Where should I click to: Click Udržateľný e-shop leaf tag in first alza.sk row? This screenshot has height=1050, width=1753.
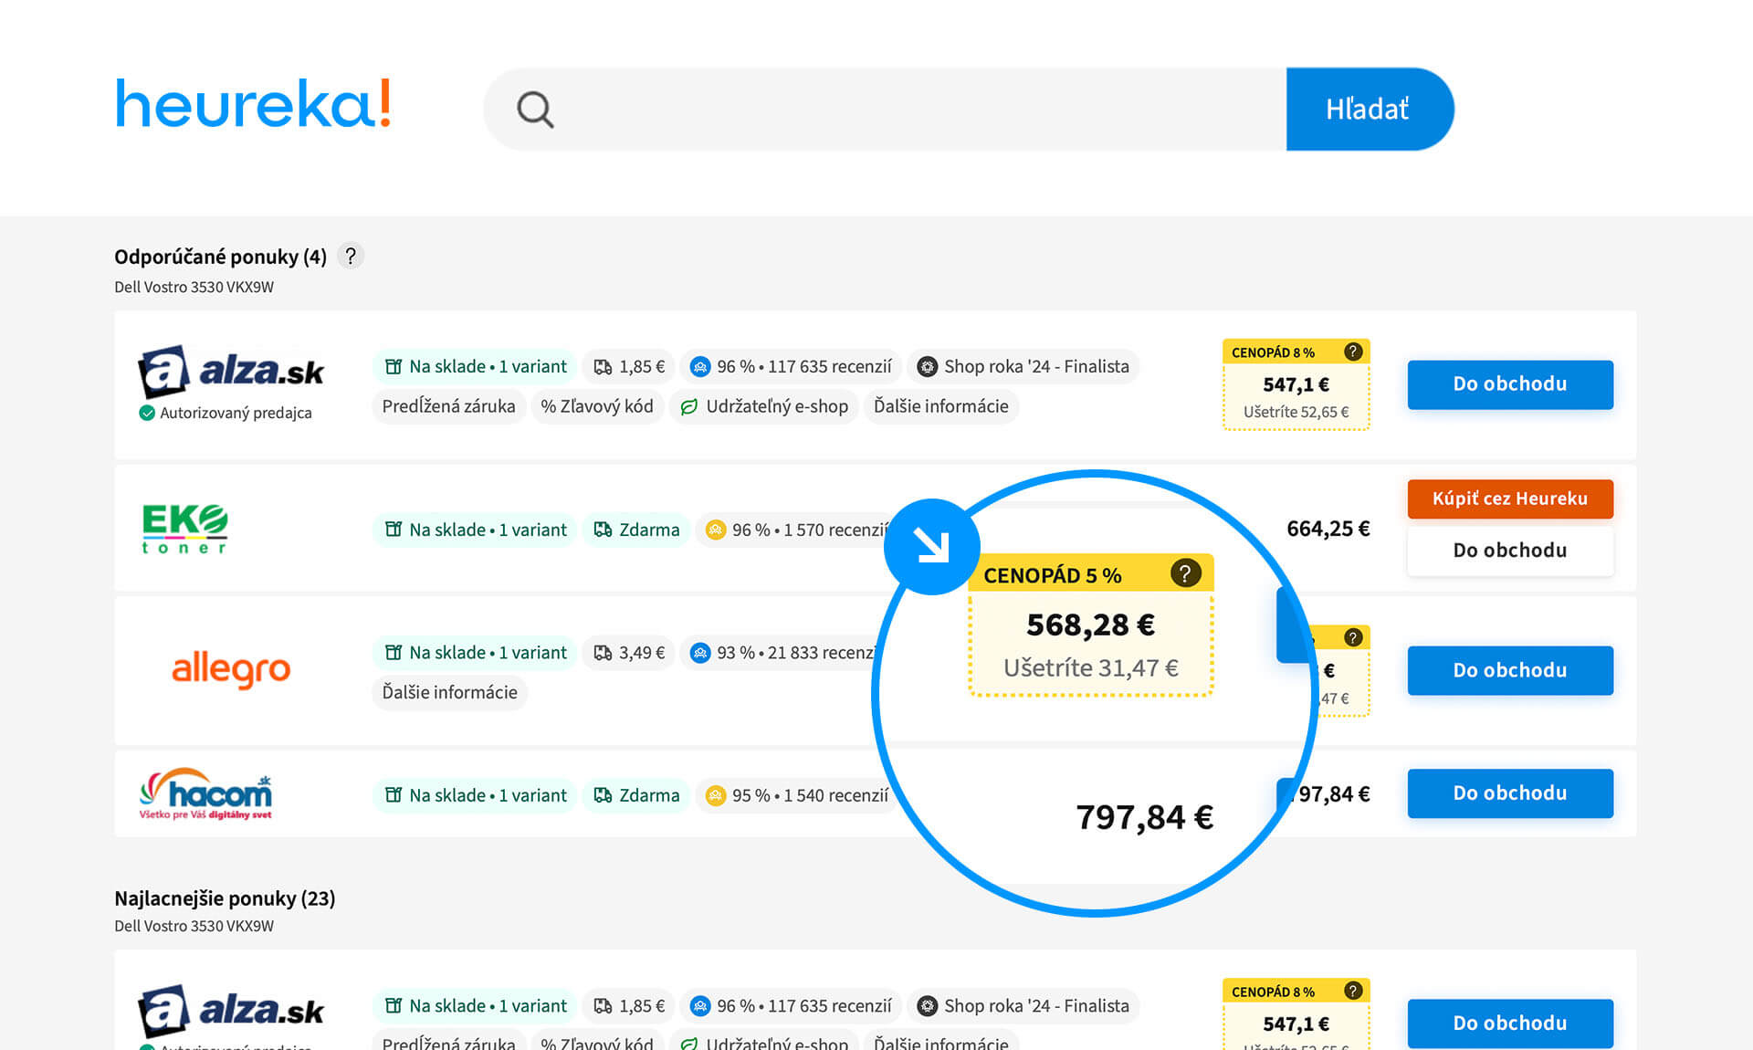(764, 406)
